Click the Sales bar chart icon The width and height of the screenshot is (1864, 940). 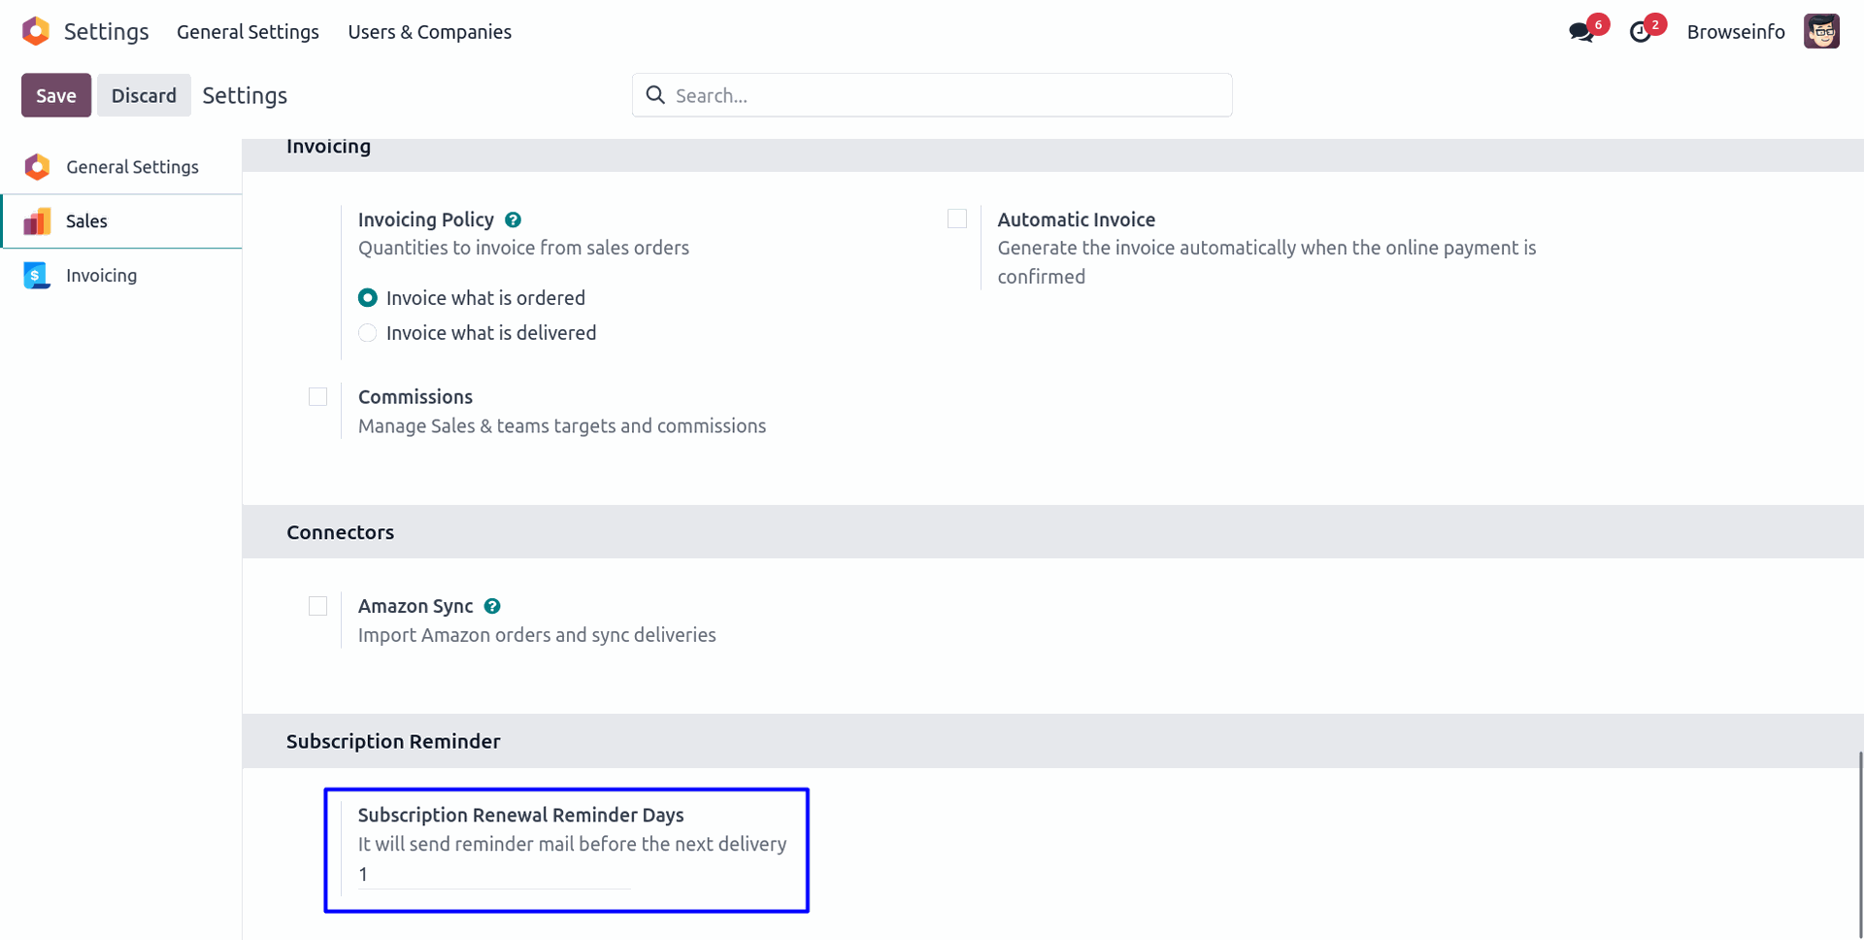click(x=37, y=221)
